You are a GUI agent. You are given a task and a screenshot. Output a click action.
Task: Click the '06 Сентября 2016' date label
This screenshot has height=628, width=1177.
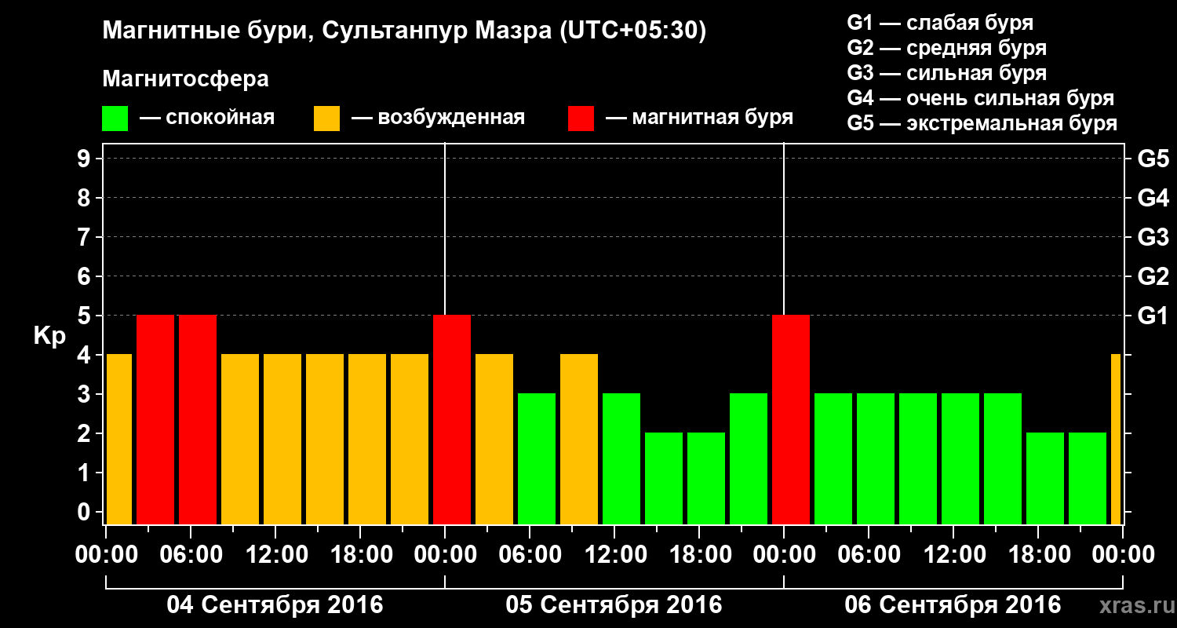click(953, 605)
